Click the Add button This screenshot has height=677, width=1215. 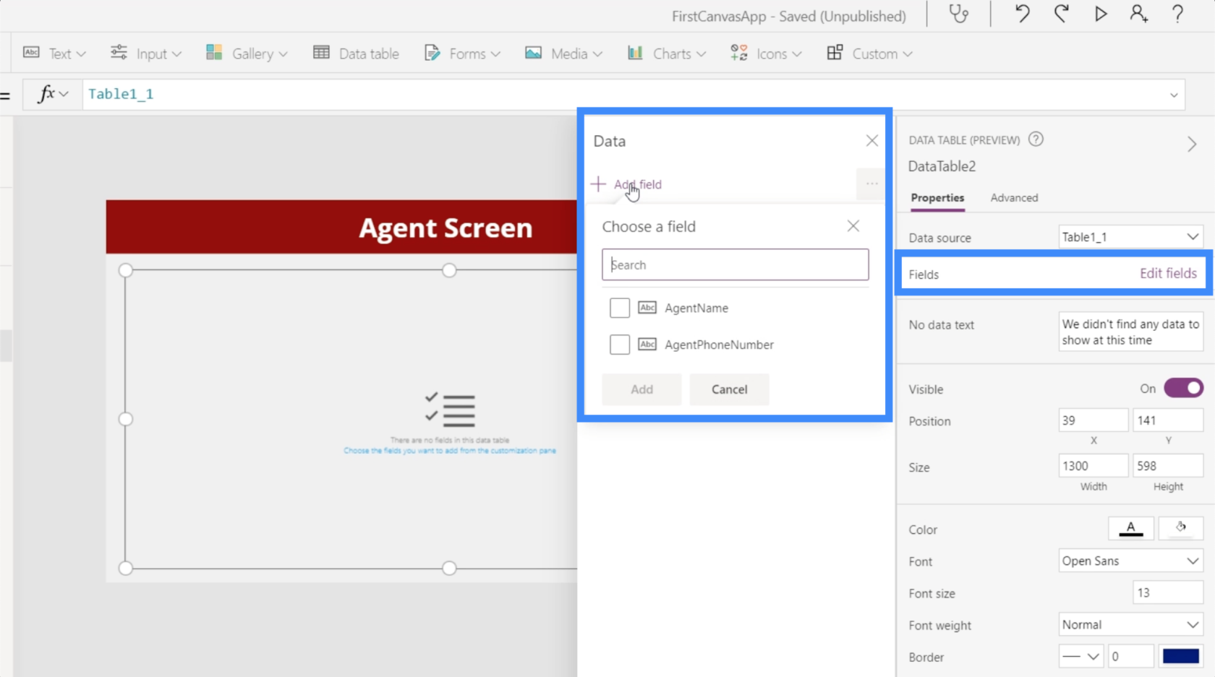coord(641,389)
